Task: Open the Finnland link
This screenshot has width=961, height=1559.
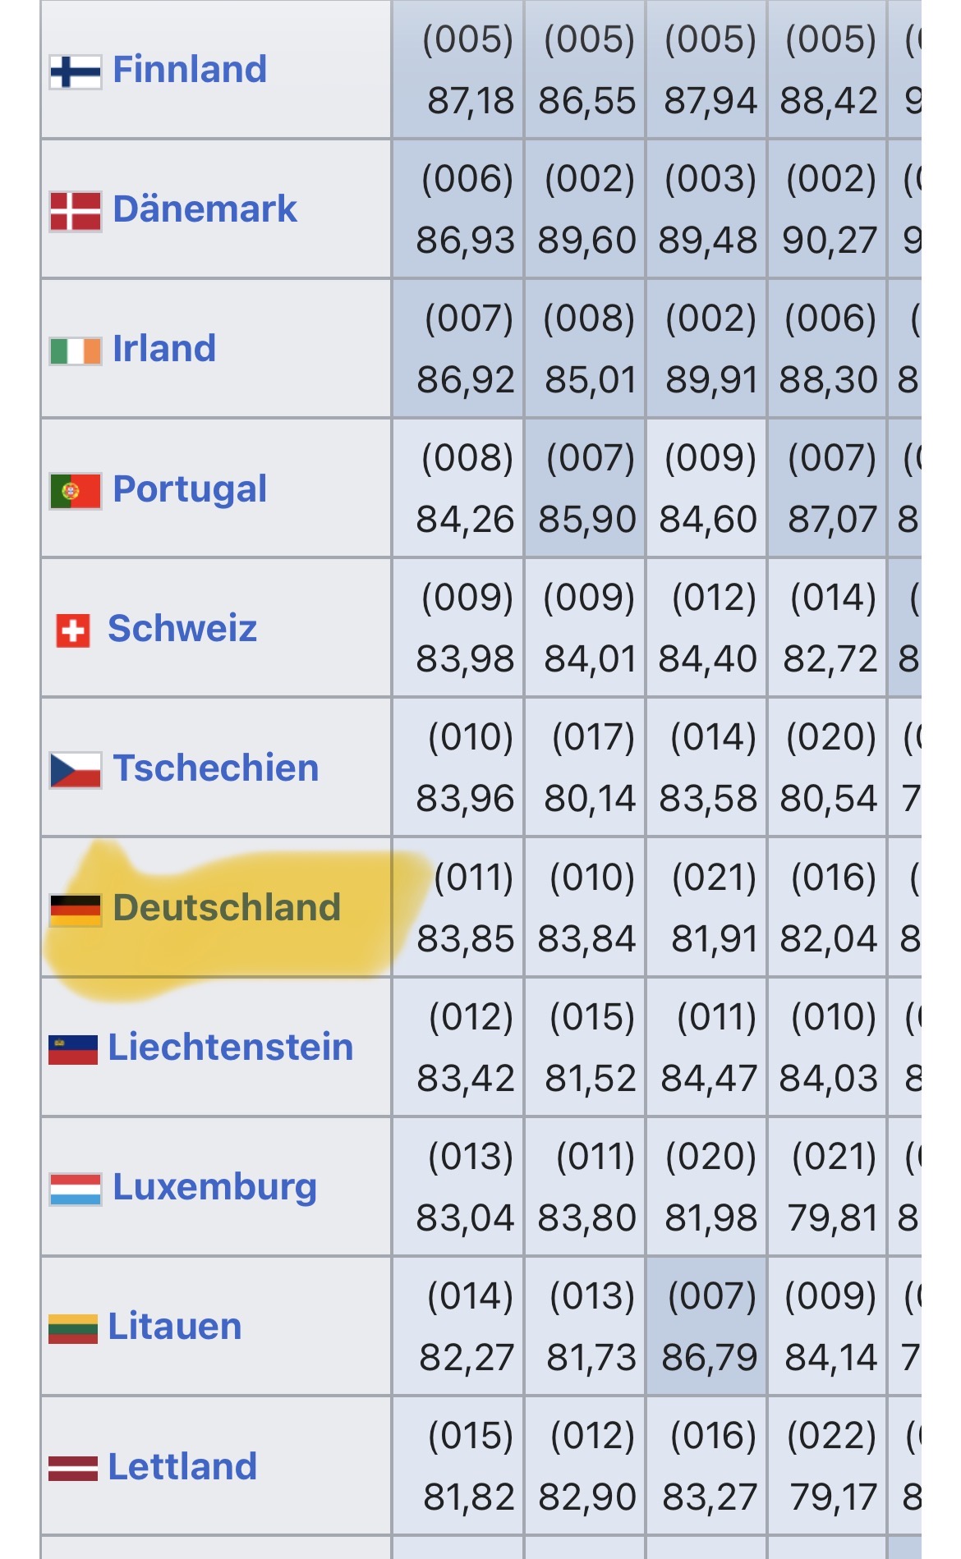Action: [x=190, y=70]
